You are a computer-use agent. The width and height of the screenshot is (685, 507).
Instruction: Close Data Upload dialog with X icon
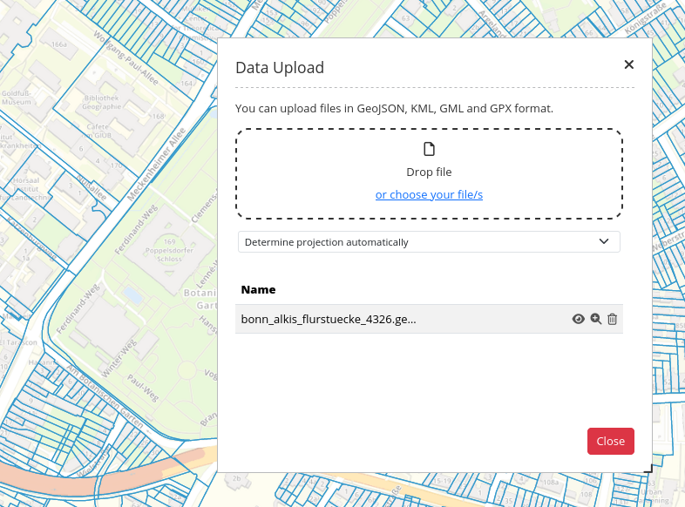628,64
